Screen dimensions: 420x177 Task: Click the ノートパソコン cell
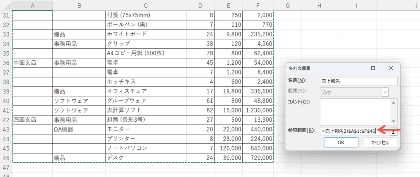[x=146, y=148]
